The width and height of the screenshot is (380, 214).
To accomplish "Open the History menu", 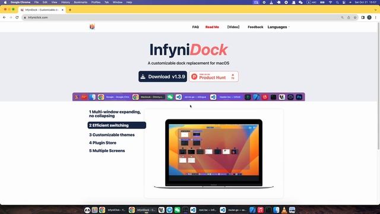I will point(65,2).
